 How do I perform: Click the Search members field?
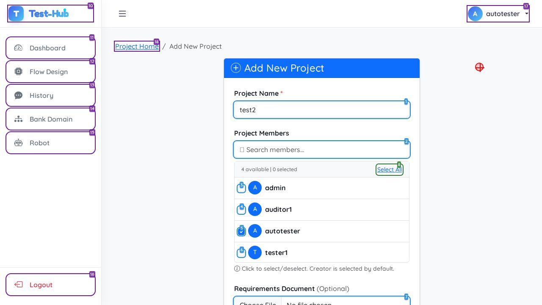(321, 150)
